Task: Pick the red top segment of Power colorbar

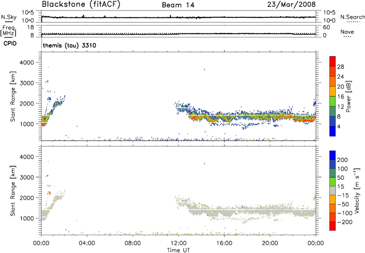Action: [x=333, y=61]
